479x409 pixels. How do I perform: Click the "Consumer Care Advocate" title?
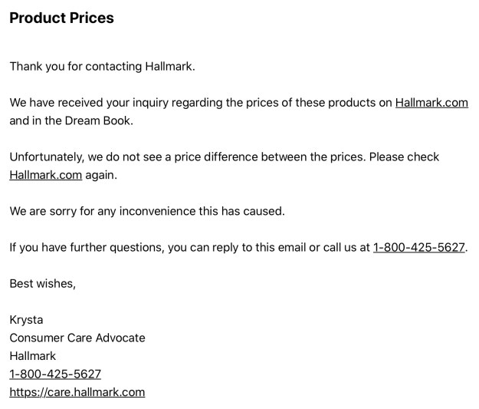(x=77, y=338)
